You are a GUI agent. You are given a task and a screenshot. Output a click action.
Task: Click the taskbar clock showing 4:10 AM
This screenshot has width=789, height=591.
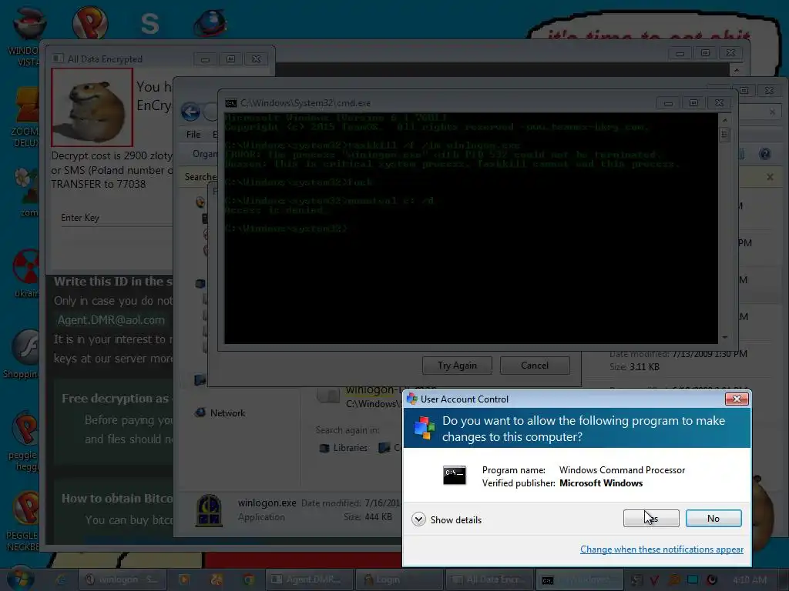pos(750,579)
